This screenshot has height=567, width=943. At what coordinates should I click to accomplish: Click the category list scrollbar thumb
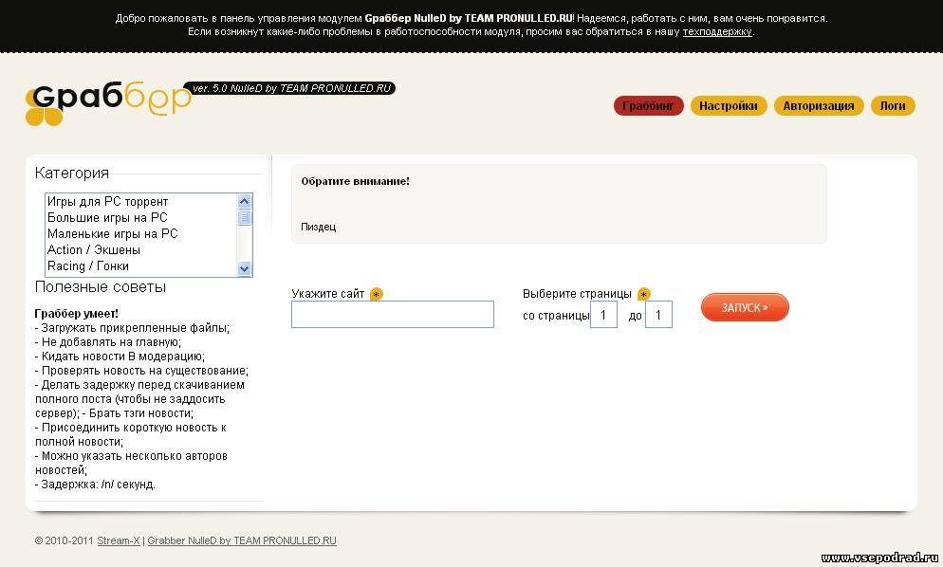(x=244, y=217)
